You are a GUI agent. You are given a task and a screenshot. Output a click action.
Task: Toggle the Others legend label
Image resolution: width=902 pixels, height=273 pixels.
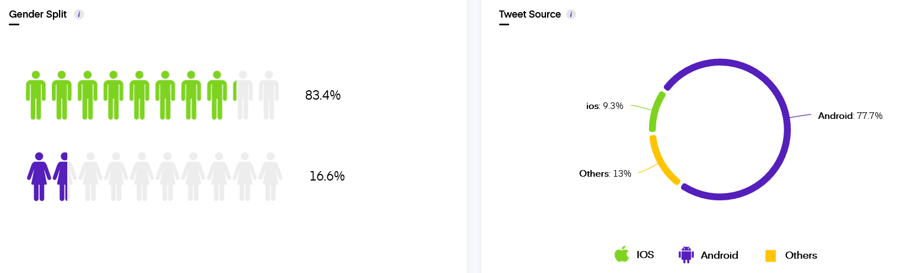tap(801, 255)
